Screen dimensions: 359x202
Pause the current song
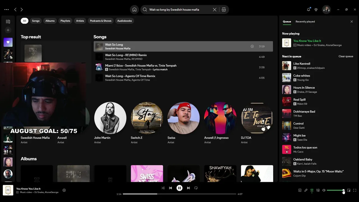(x=179, y=188)
